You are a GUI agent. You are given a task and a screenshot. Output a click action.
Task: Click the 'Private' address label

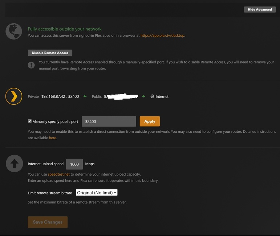33,97
